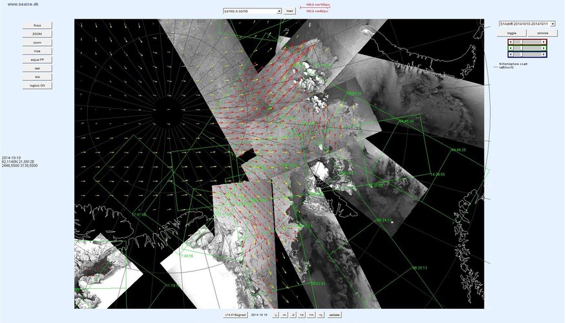Image resolution: width=566 pixels, height=323 pixels.
Task: Open the S1Adrift 20141010-20141011 dropdown
Action: [x=527, y=24]
